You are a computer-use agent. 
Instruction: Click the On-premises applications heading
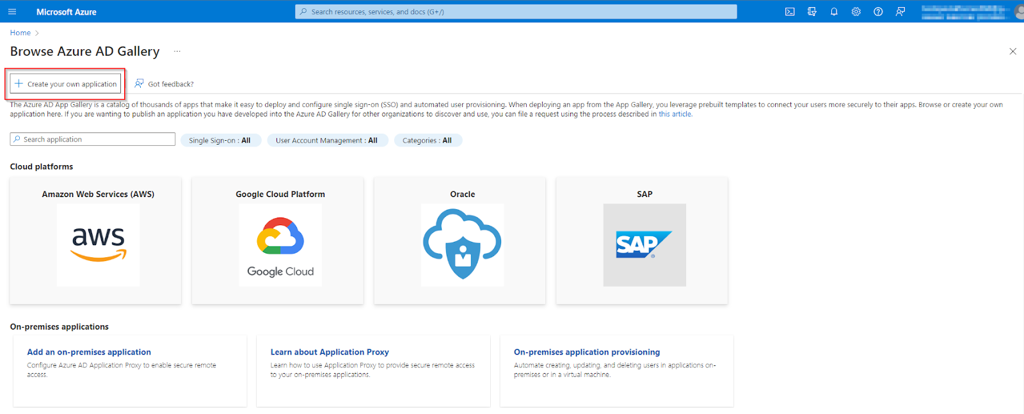[60, 326]
